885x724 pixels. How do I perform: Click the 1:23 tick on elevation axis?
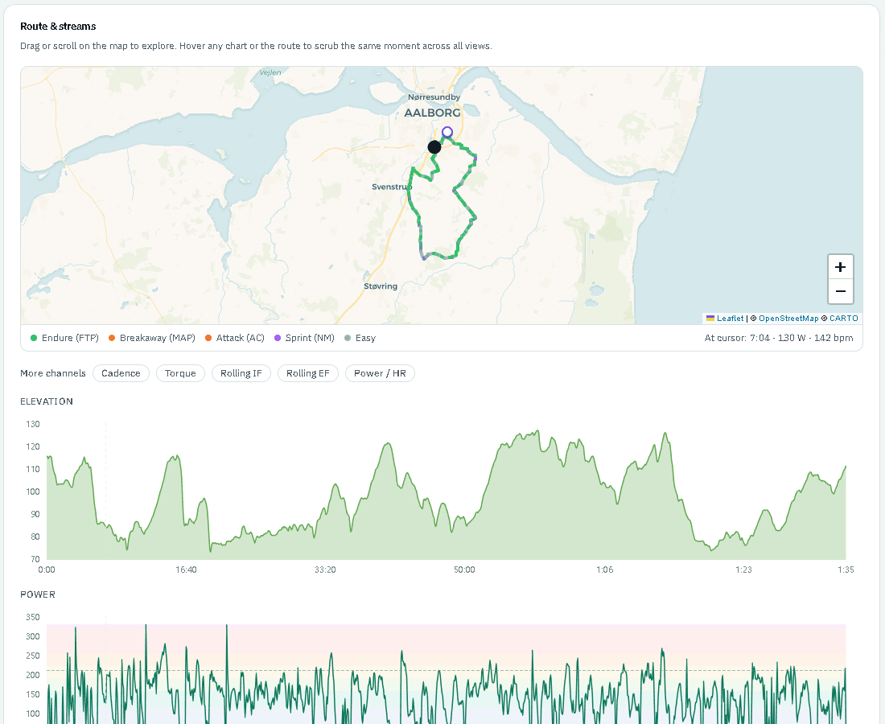[743, 570]
